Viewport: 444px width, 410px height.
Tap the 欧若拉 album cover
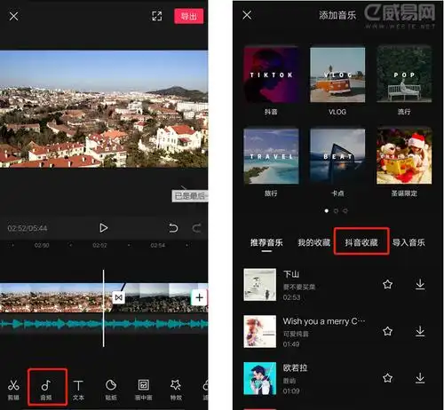tap(259, 378)
